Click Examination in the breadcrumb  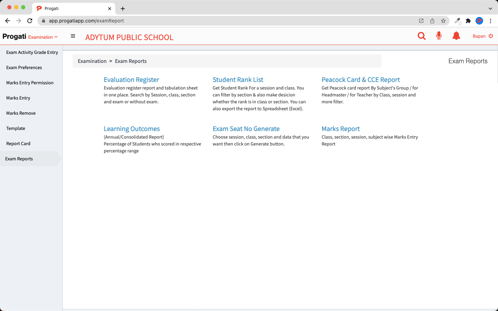(x=92, y=61)
